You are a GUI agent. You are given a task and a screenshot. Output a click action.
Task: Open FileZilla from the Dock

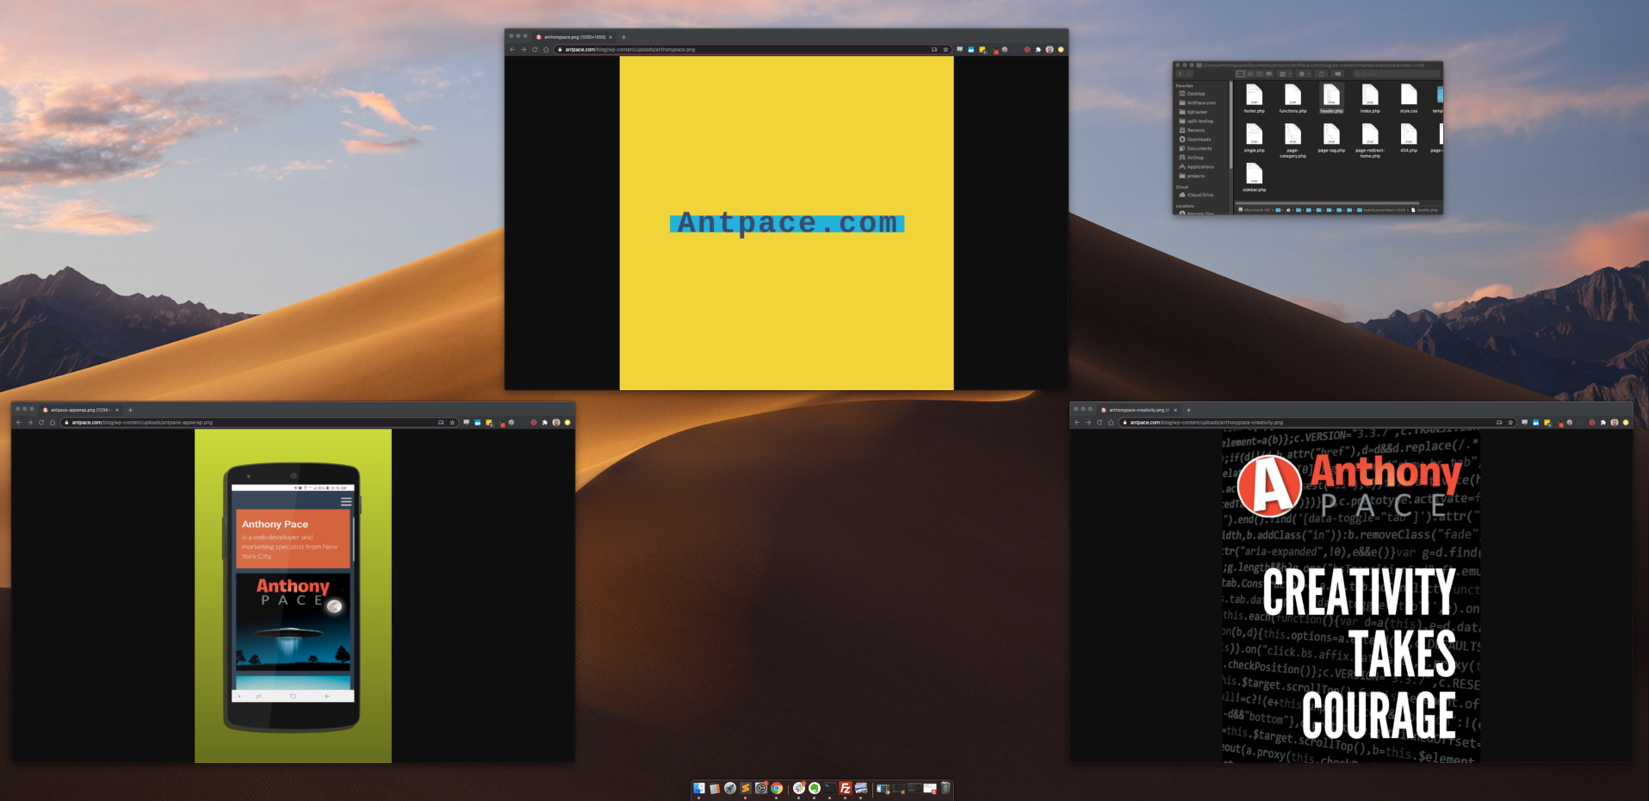coord(846,788)
